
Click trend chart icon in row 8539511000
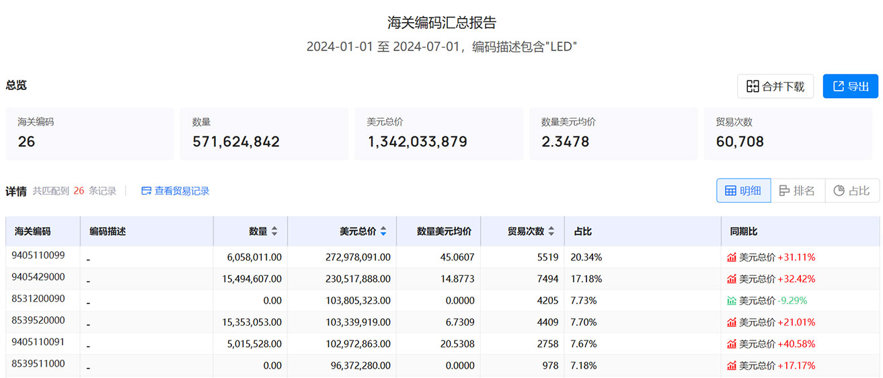coord(732,366)
